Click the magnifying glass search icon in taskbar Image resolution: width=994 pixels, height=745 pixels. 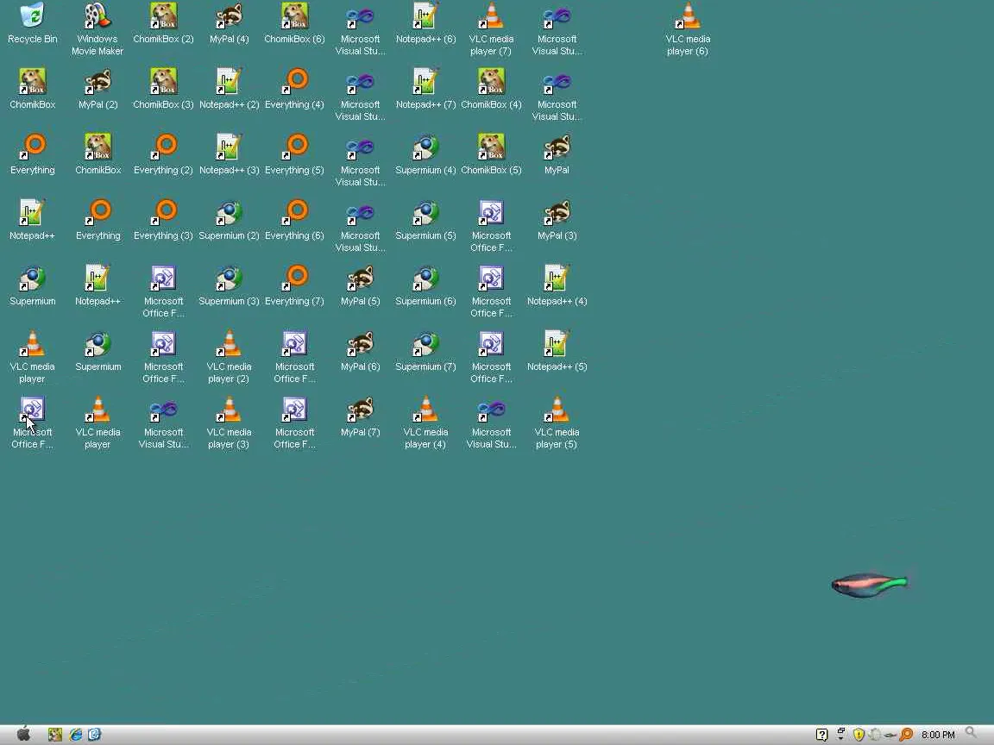[x=972, y=734]
